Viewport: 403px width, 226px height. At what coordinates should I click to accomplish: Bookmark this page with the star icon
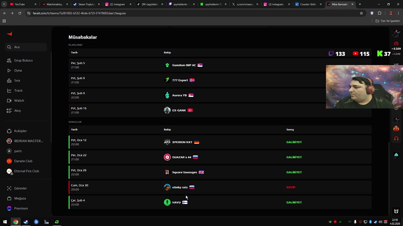click(361, 13)
